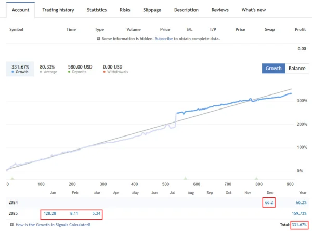The image size is (312, 231).
Task: Switch chart to Balance view
Action: tap(297, 69)
